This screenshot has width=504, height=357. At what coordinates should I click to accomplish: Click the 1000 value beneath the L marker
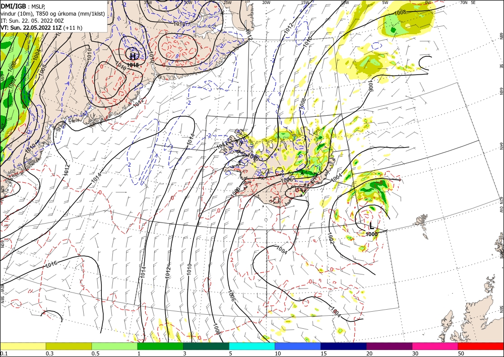click(x=371, y=234)
